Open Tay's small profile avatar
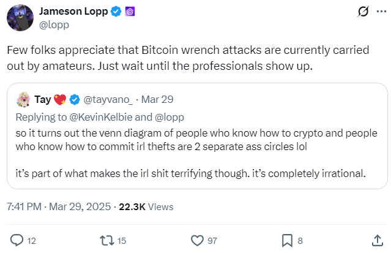The width and height of the screenshot is (391, 253). click(26, 98)
